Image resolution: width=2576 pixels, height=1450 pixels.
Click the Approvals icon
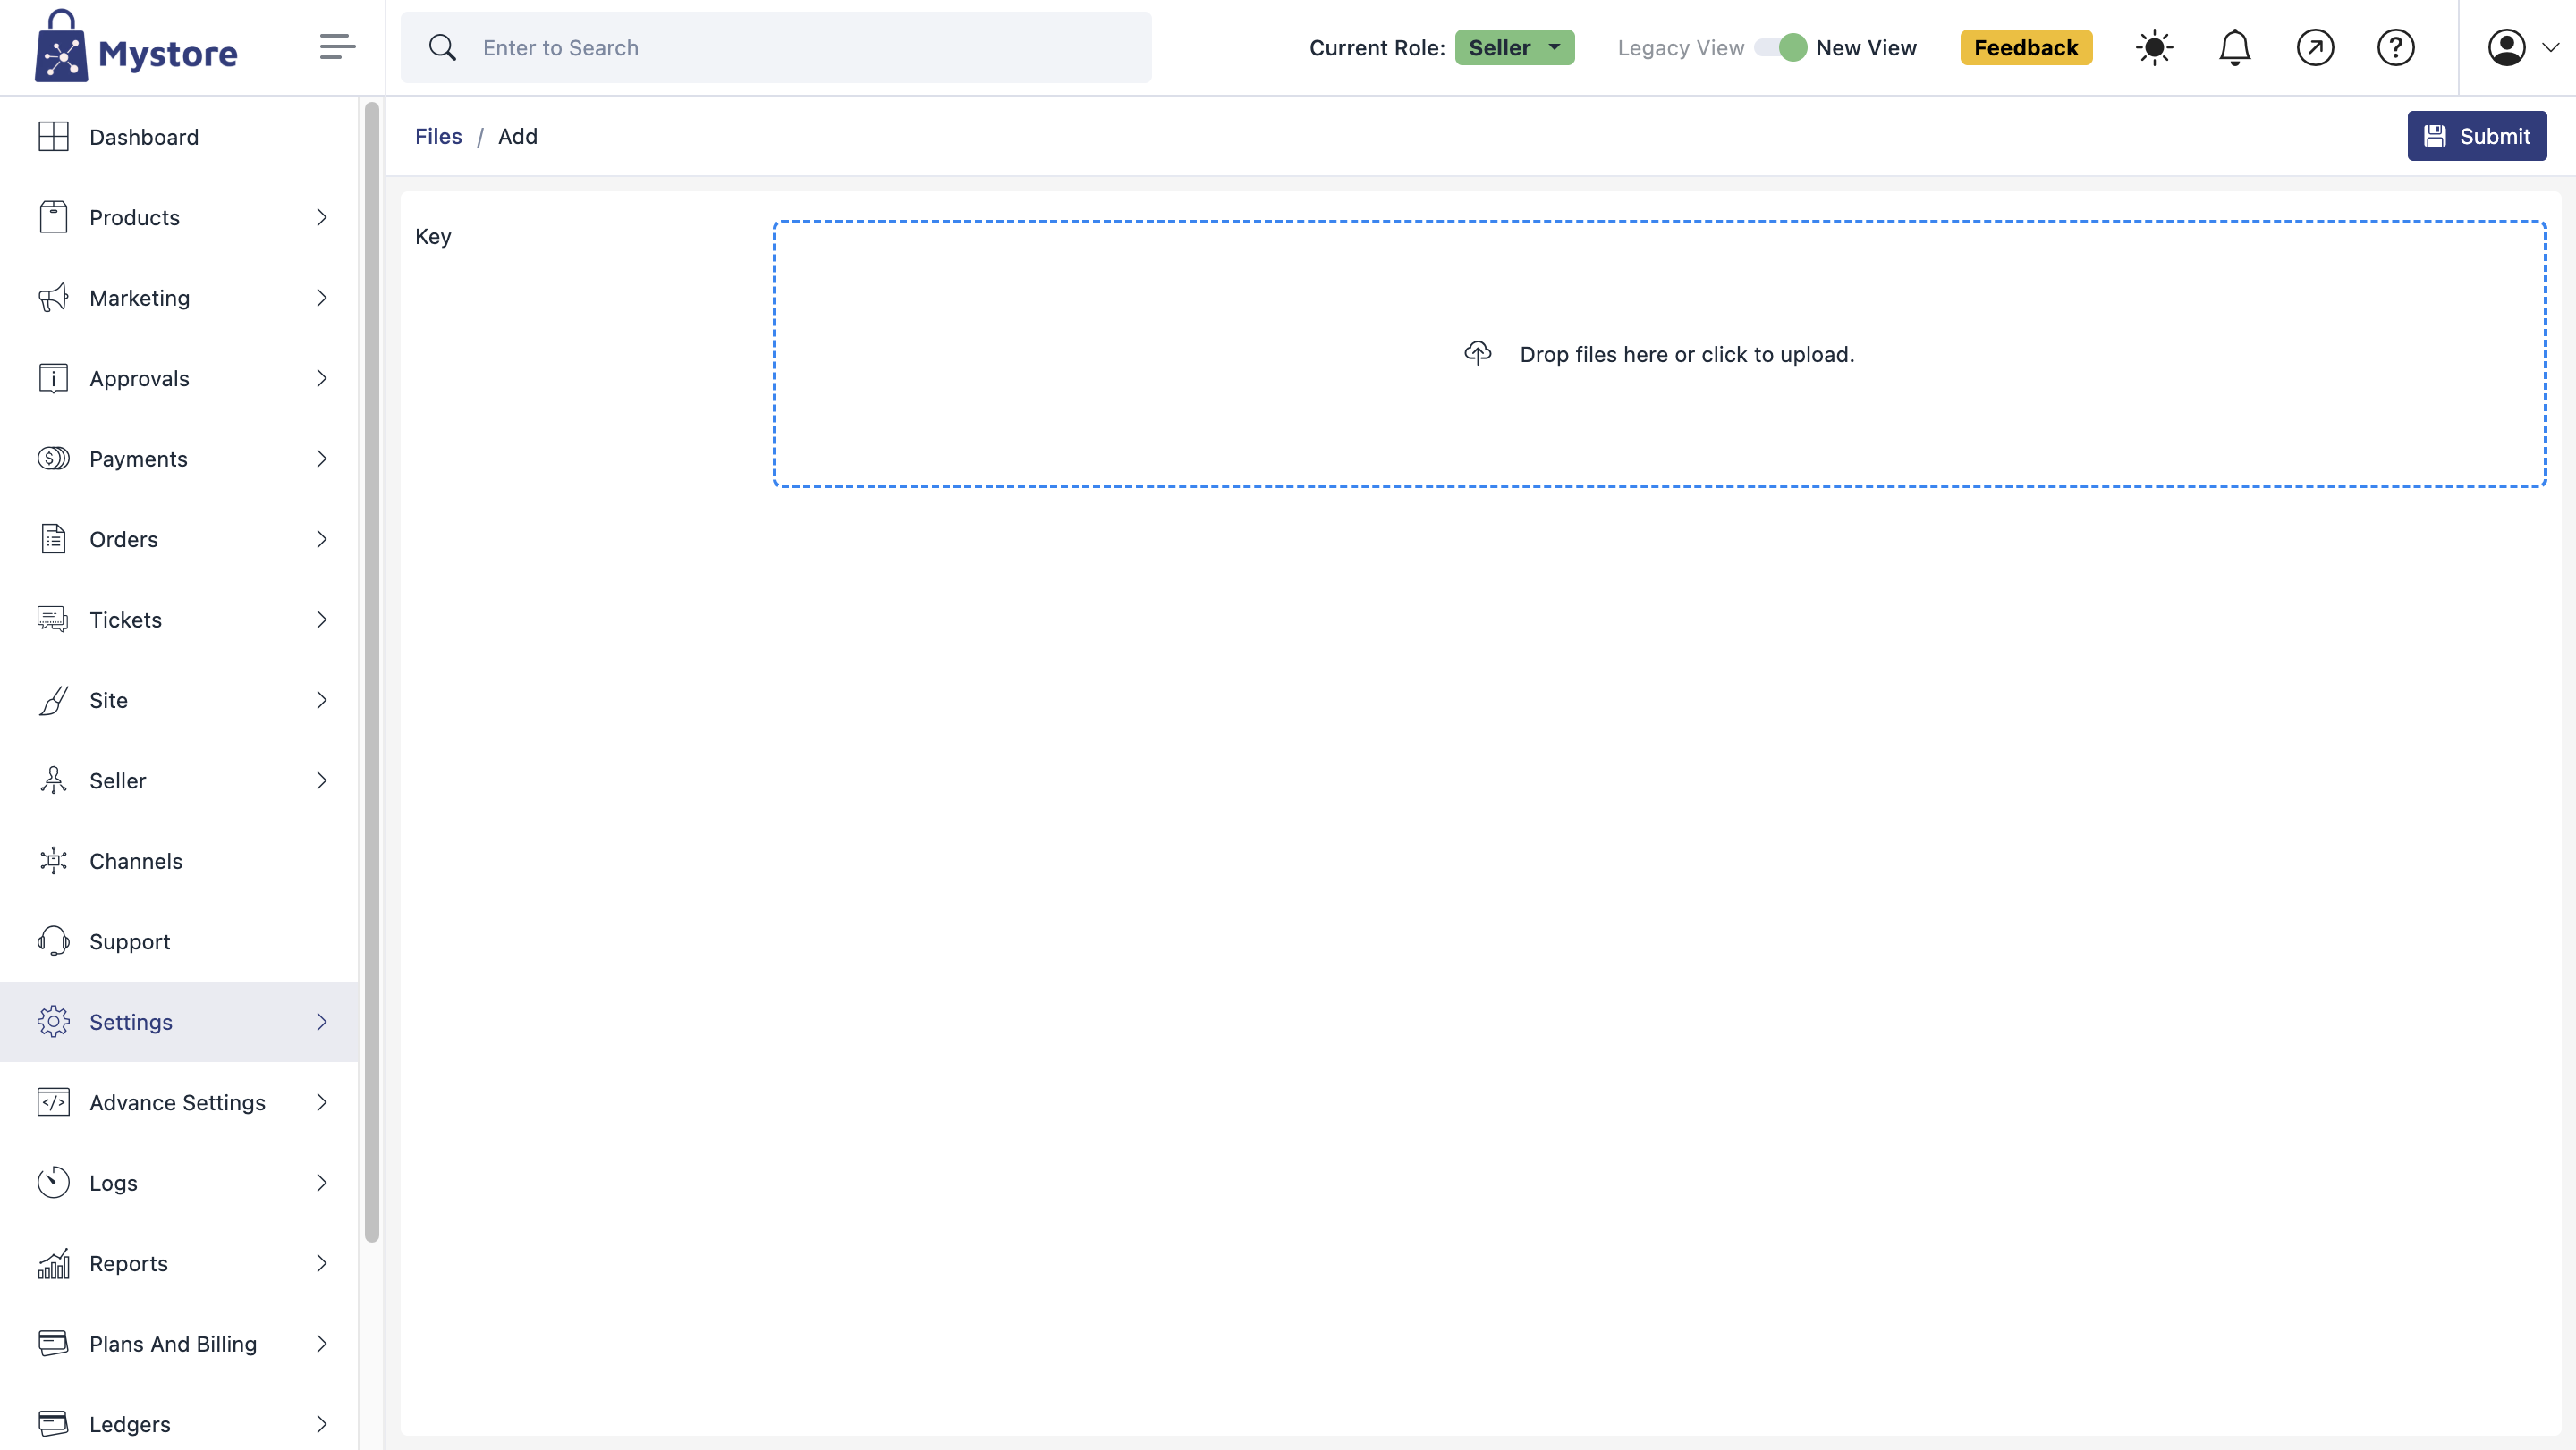[x=53, y=378]
